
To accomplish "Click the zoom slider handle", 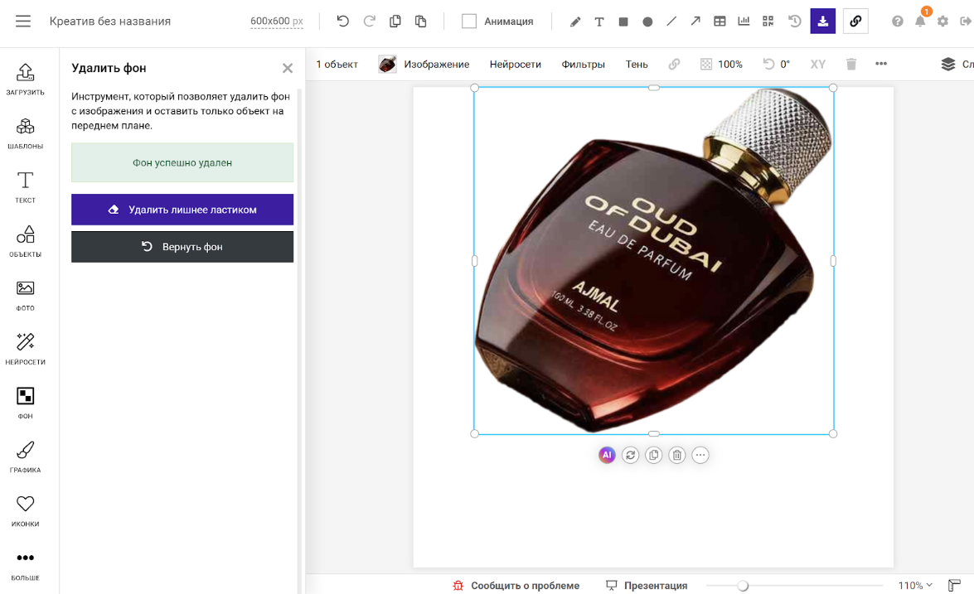I will point(743,586).
